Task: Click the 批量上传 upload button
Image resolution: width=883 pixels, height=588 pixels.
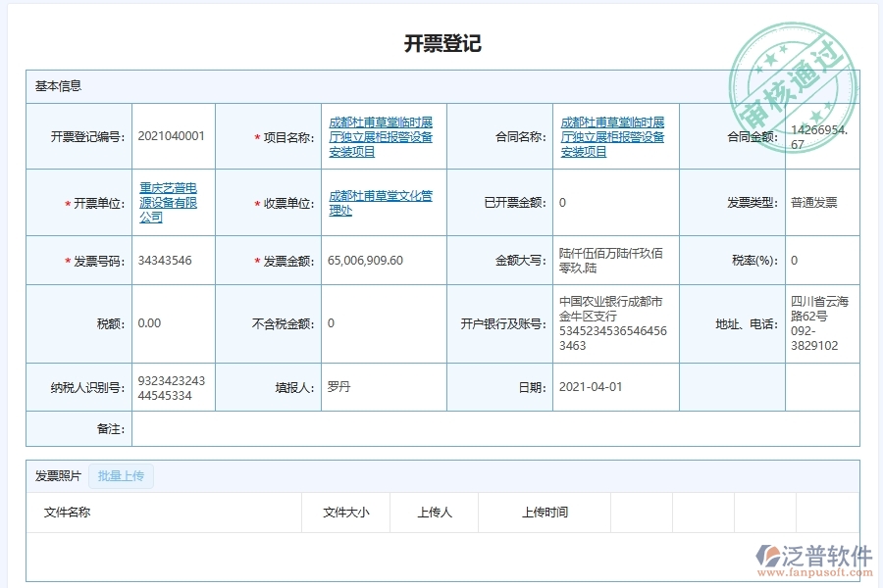Action: [x=121, y=476]
